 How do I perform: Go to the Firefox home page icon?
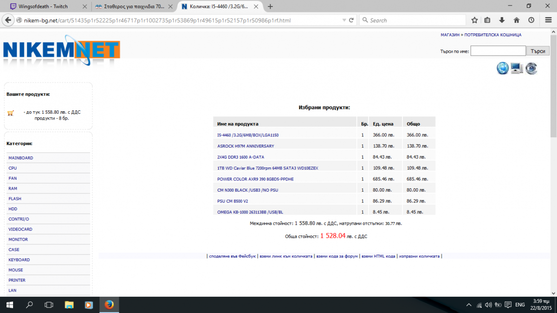pyautogui.click(x=516, y=20)
